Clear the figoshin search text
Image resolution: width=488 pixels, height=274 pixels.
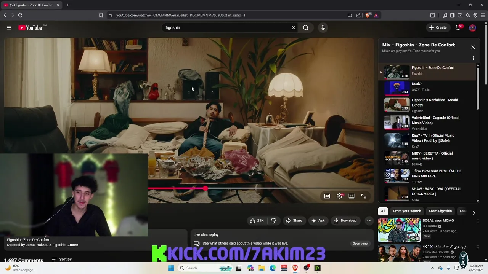pos(294,28)
